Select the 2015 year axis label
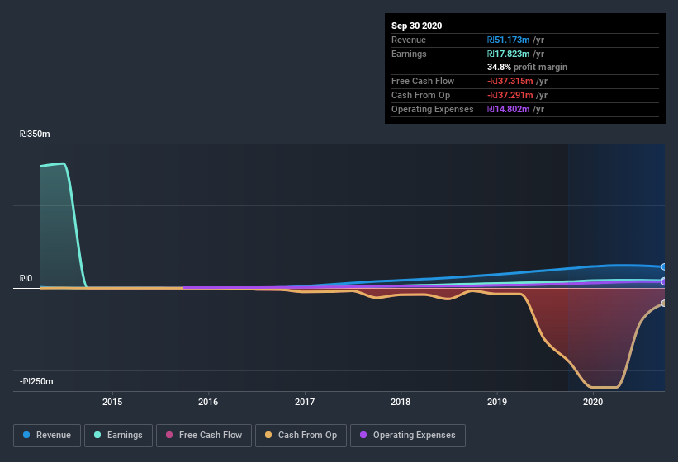This screenshot has width=678, height=462. click(112, 403)
